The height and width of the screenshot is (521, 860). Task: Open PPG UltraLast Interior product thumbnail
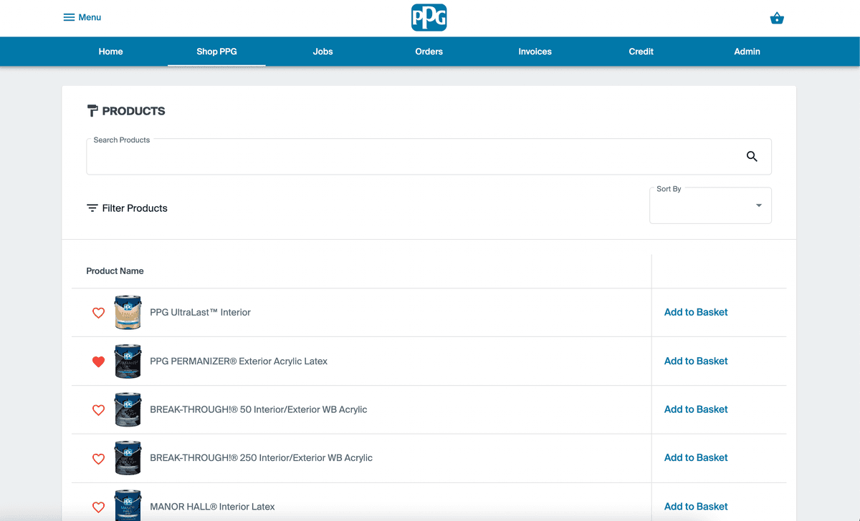click(x=128, y=312)
